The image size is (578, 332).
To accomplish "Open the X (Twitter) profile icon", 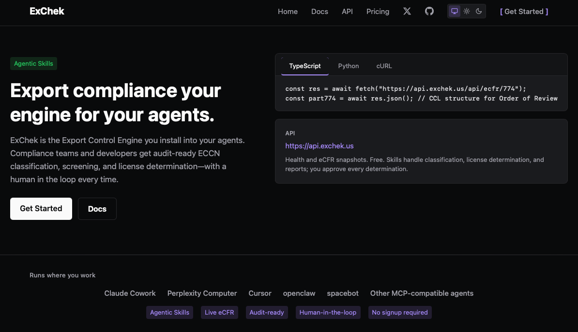I will tap(407, 11).
